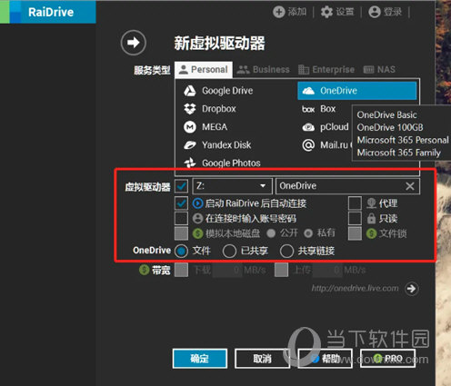Toggle the file lock (文件锁) checkbox
Viewport: 451px width, 386px height.
(x=355, y=233)
